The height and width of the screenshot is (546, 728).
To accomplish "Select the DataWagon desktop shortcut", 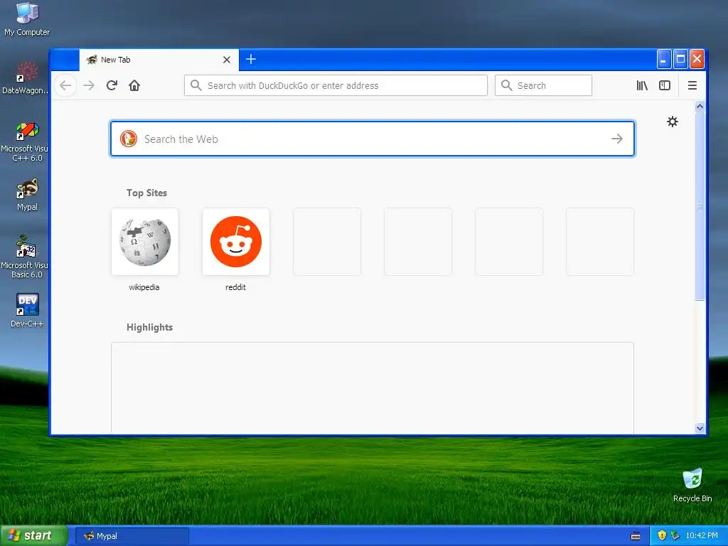I will [25, 77].
